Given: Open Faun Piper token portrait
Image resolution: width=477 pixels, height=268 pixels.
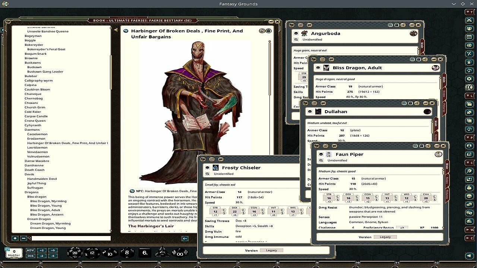Looking at the screenshot, I should 438,154.
